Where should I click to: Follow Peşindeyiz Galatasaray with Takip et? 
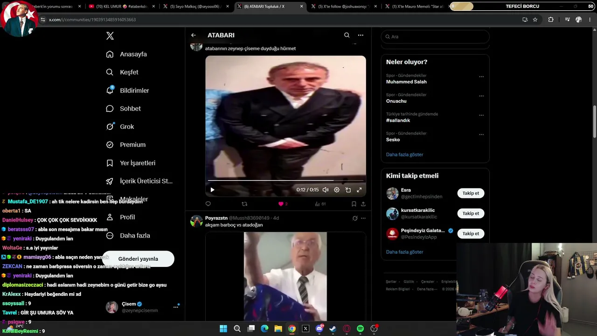(471, 233)
